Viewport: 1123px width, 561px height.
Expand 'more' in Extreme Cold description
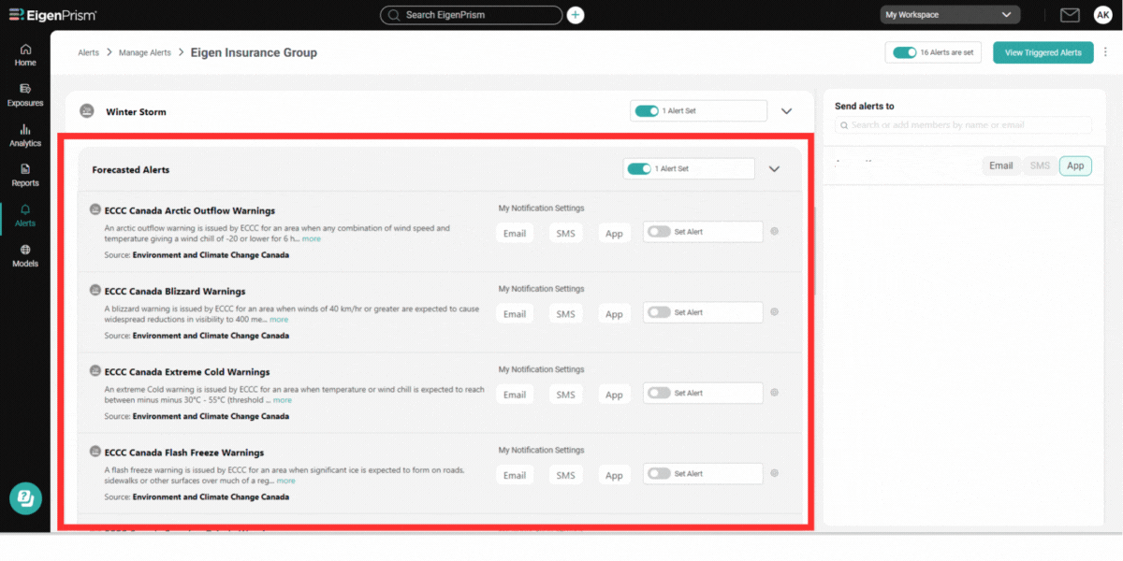pos(282,400)
